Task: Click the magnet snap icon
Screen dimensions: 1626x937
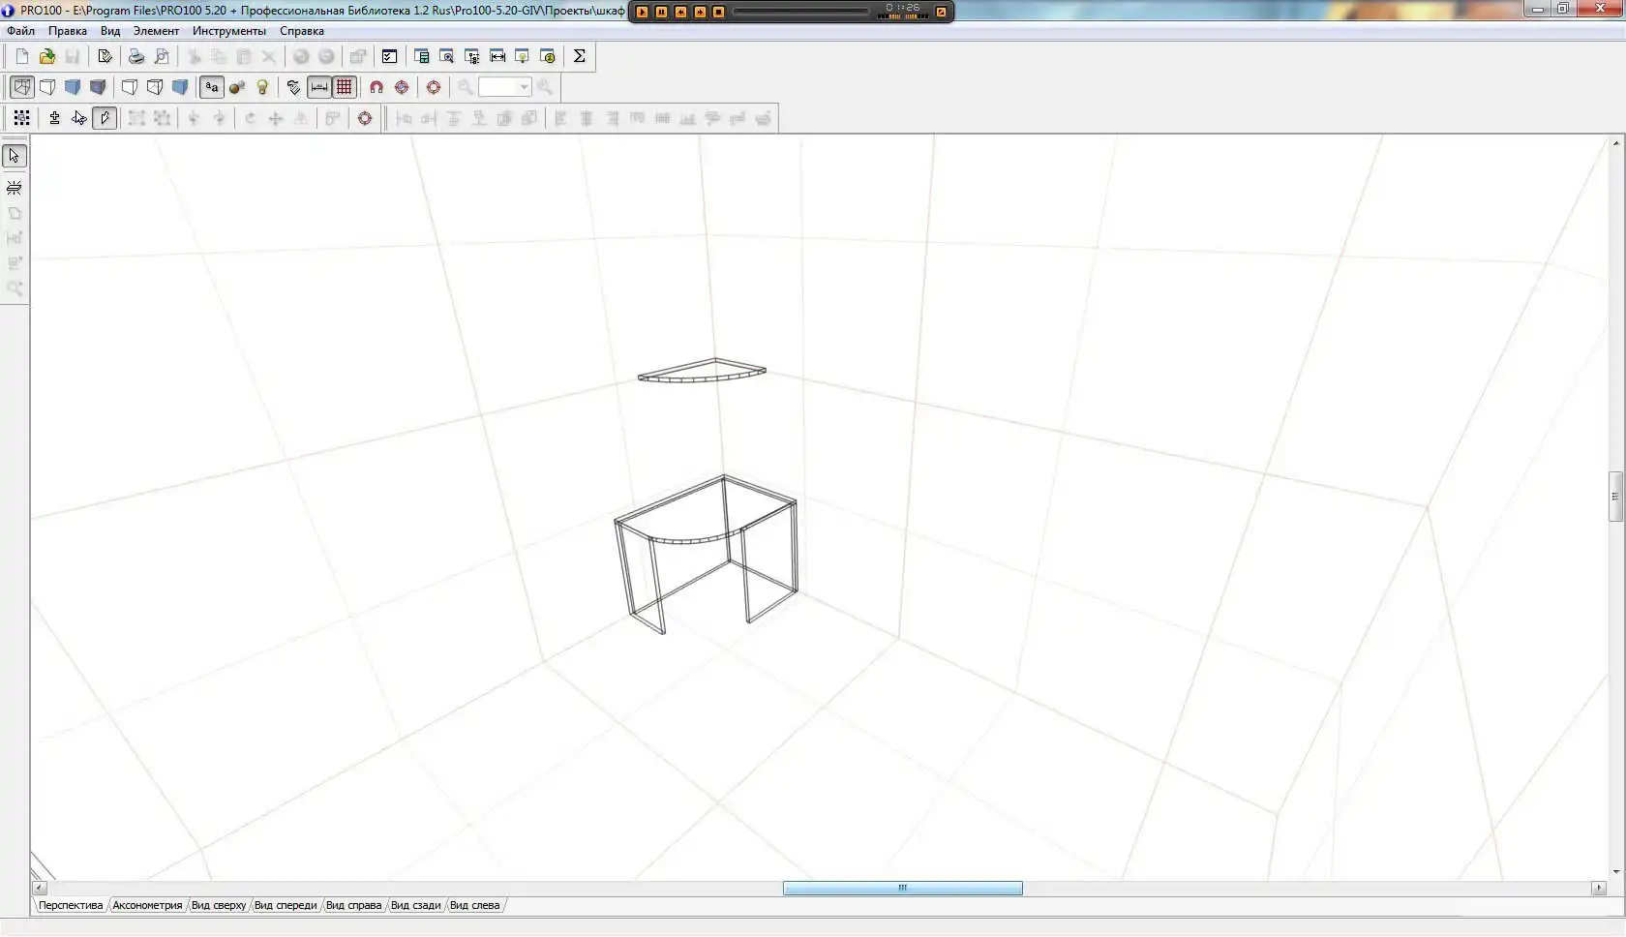Action: click(x=376, y=87)
